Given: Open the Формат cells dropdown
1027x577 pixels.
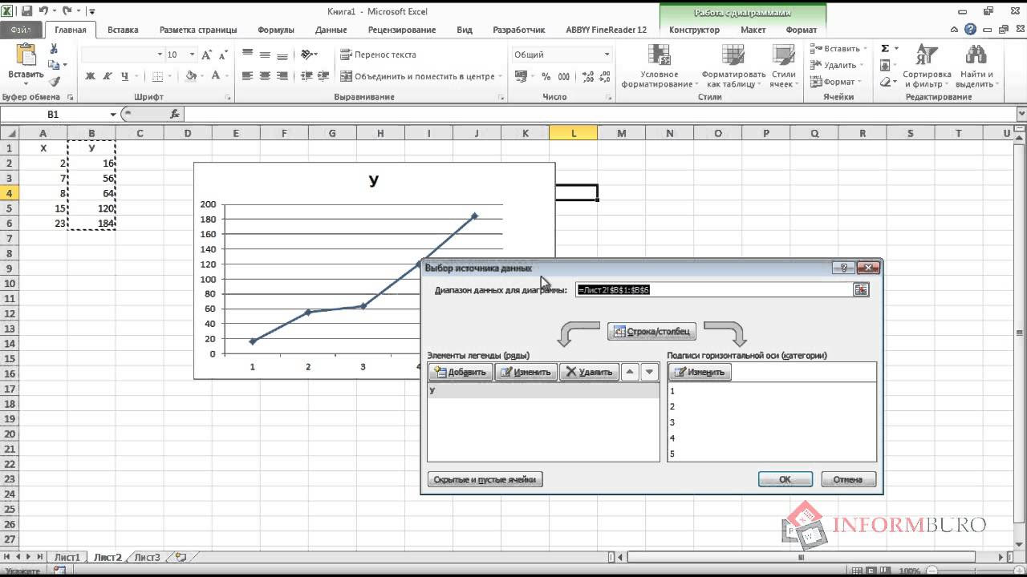Looking at the screenshot, I should point(834,82).
